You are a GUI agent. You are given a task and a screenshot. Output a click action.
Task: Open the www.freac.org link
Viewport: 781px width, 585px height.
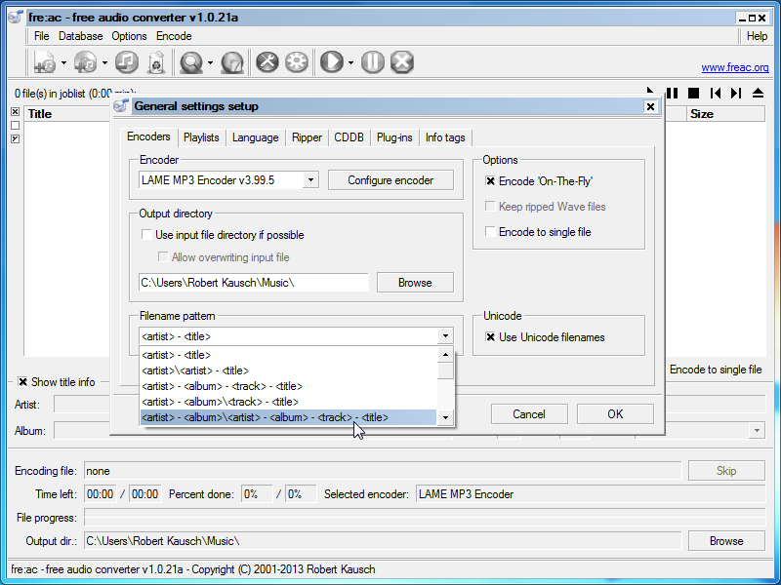pyautogui.click(x=734, y=68)
